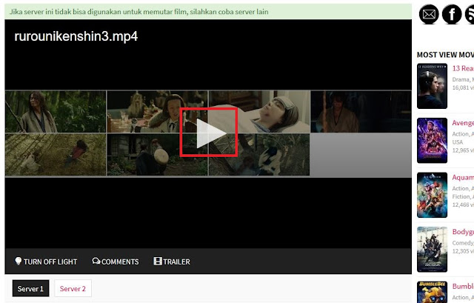
Task: Open the Avengers poster thumbnail
Action: [432, 140]
